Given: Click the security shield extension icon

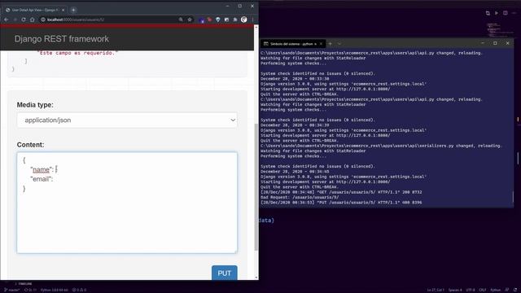Looking at the screenshot, I should click(x=218, y=20).
